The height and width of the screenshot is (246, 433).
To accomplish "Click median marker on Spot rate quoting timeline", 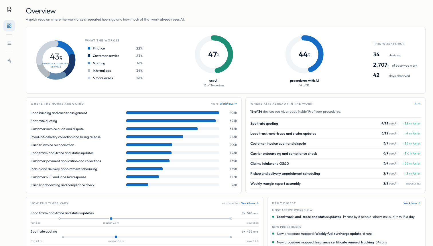I will (116, 237).
